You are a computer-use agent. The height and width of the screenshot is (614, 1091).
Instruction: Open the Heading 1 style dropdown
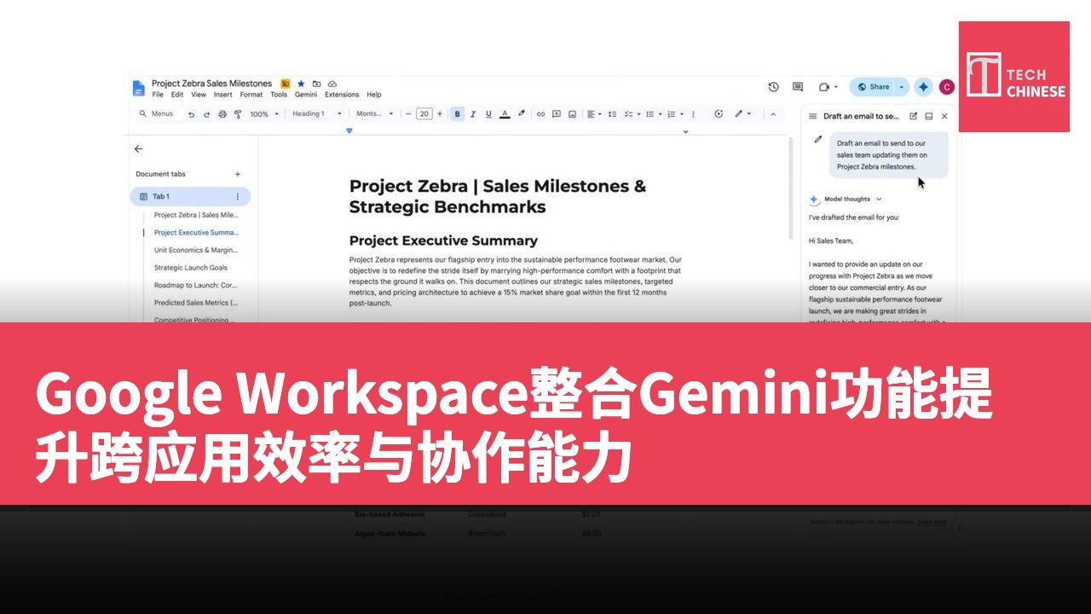316,113
